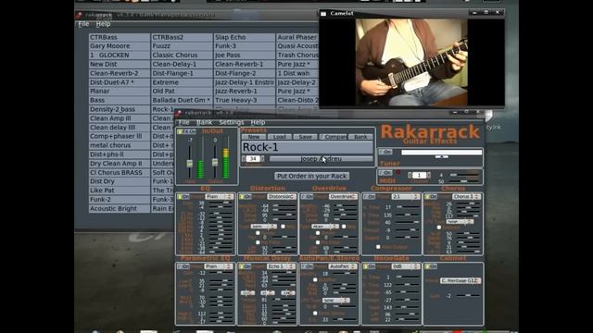
Task: Click the preset number 34 field
Action: 253,159
